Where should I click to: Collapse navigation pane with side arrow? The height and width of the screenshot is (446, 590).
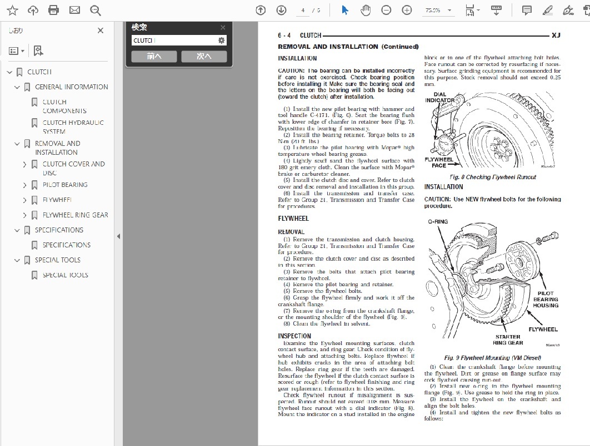tap(118, 236)
